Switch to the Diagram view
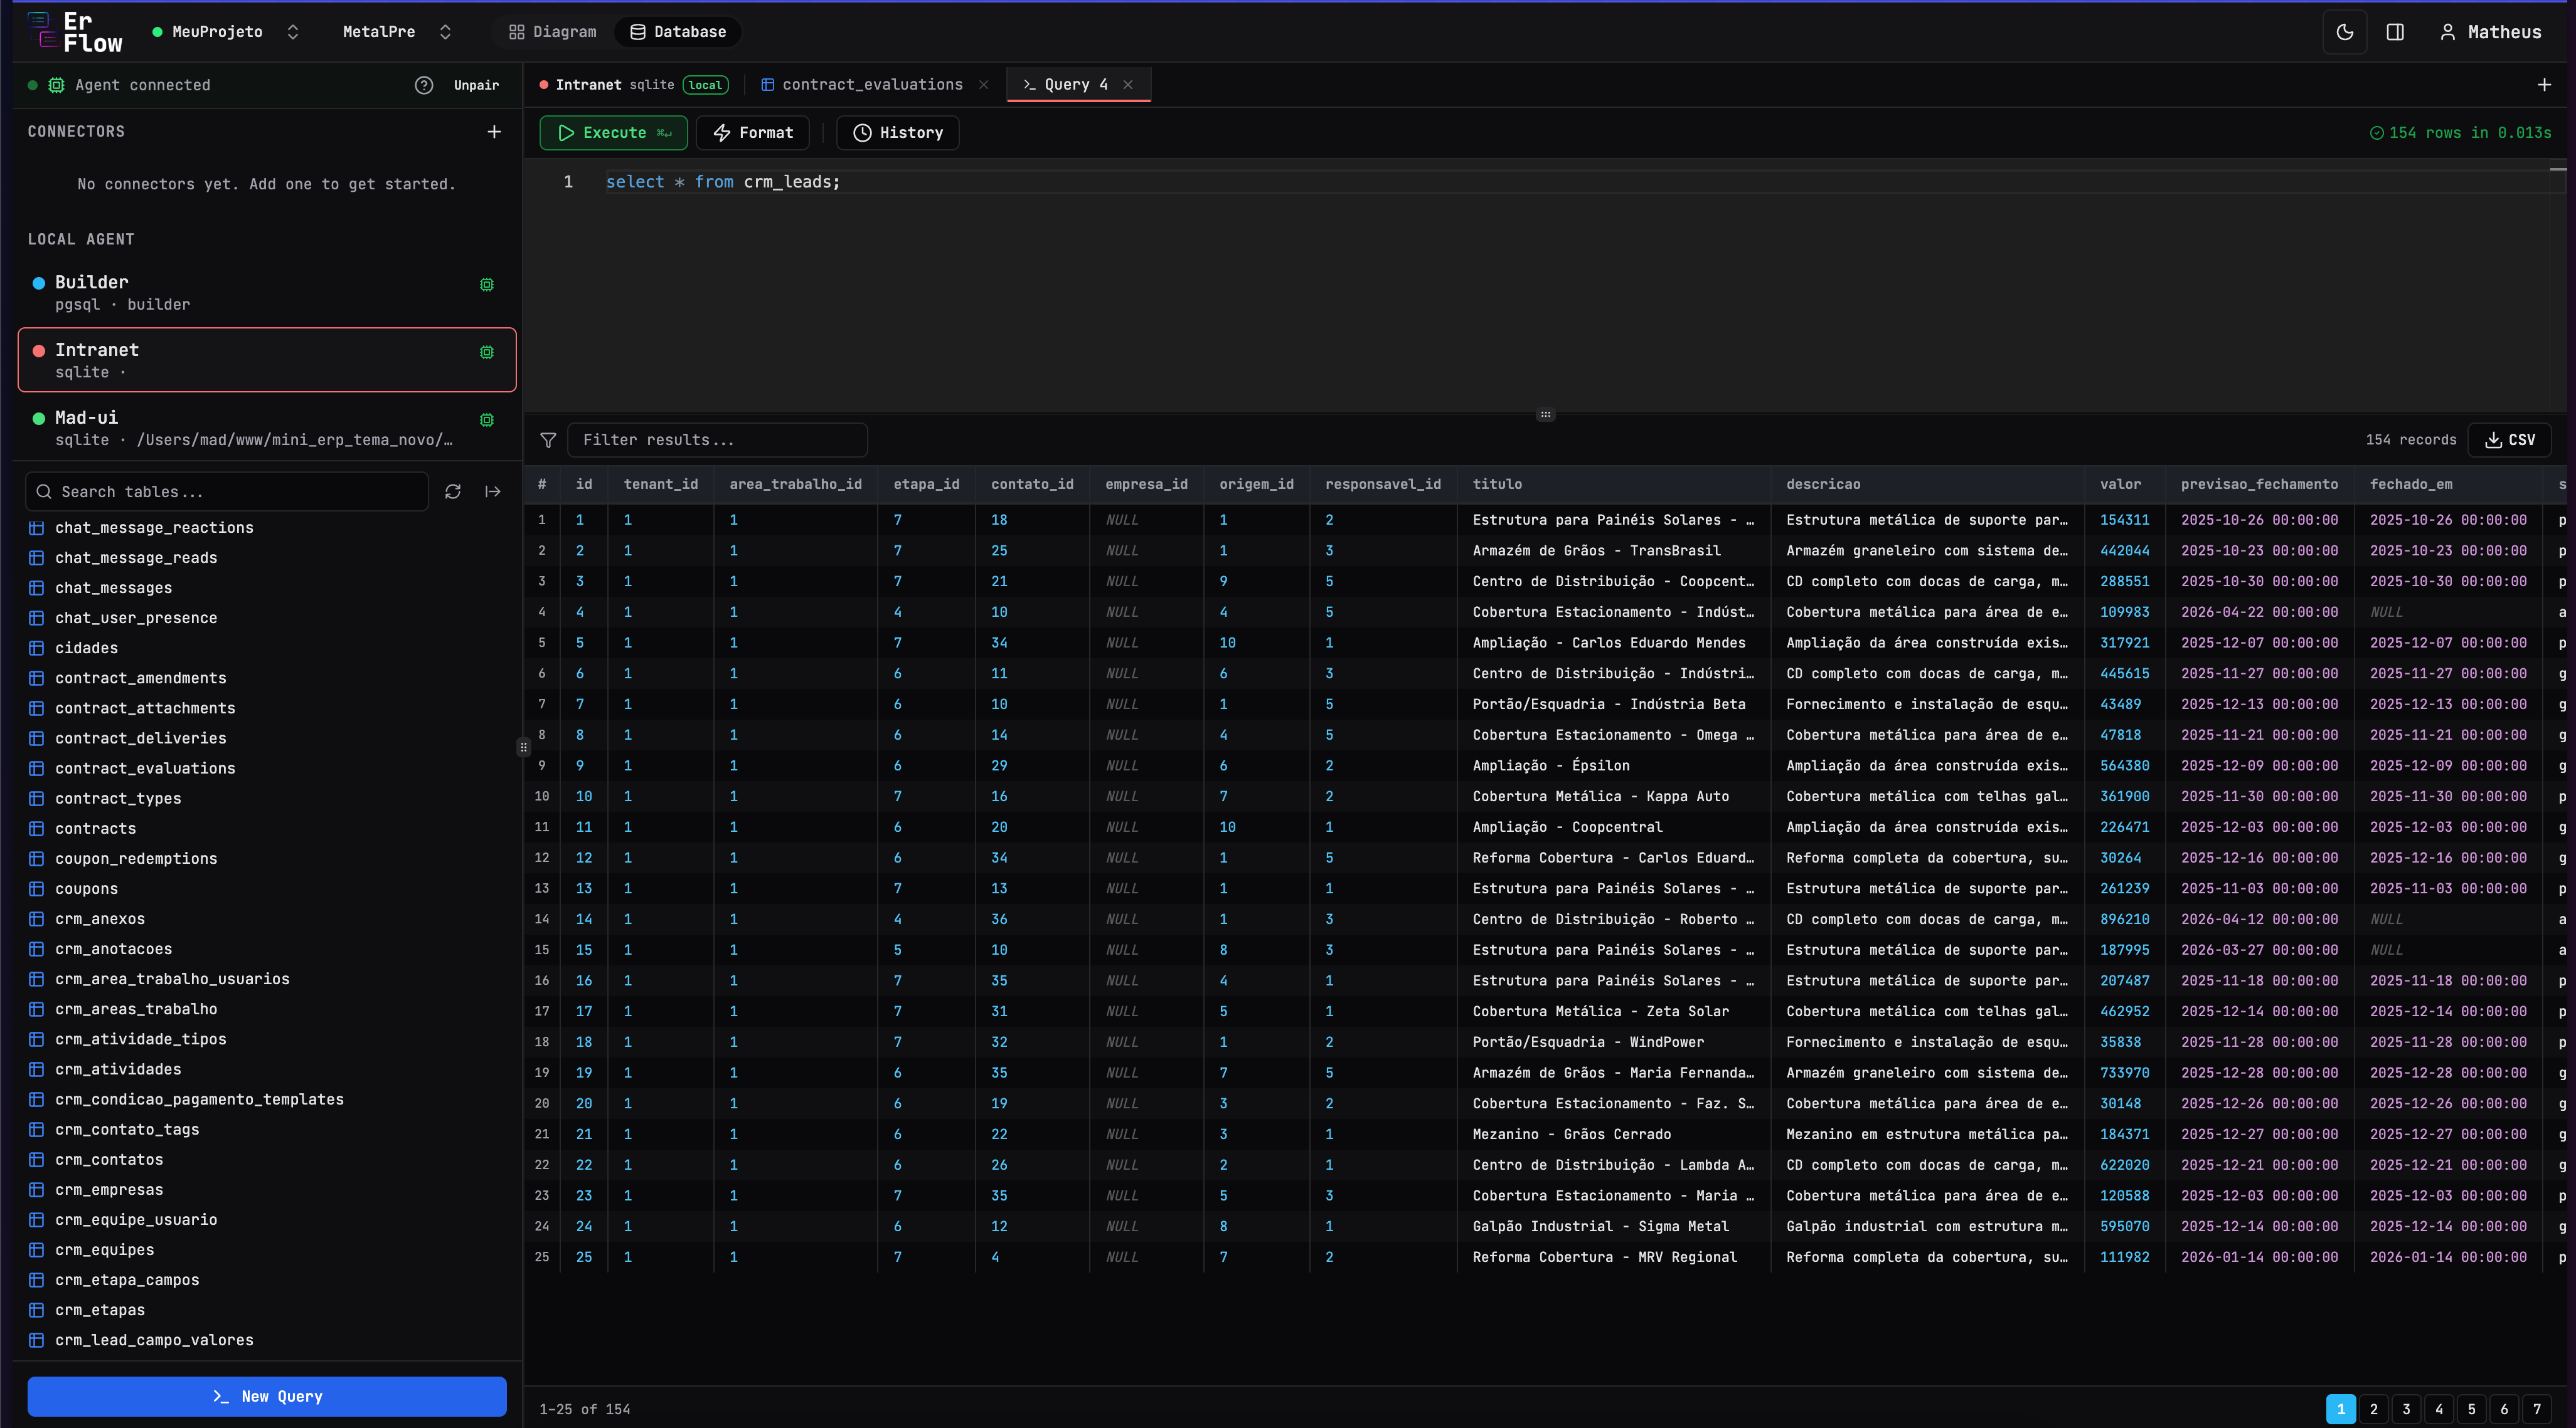 coord(553,32)
